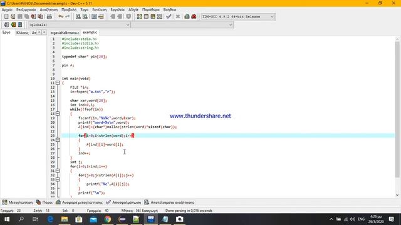Open the Αρχείο menu
Viewport: 401px width, 225px height.
point(7,9)
